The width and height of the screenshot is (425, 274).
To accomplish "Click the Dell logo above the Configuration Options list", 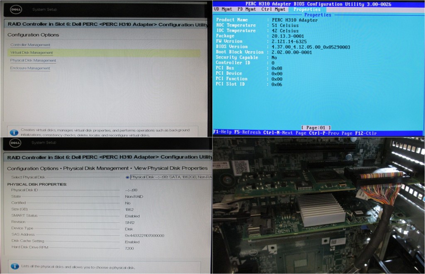I will [16, 10].
